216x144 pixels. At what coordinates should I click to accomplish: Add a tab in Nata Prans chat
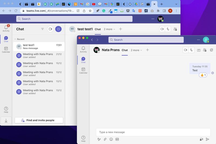coord(147,50)
